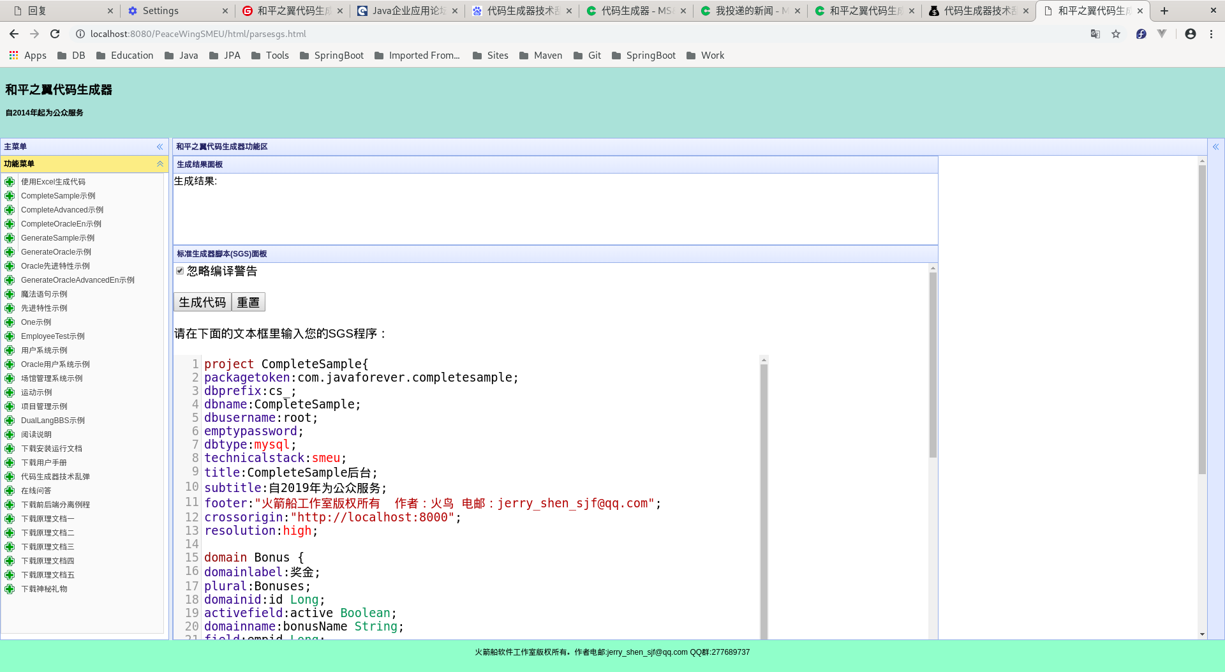Click the address bar URL
The image size is (1225, 672).
198,34
